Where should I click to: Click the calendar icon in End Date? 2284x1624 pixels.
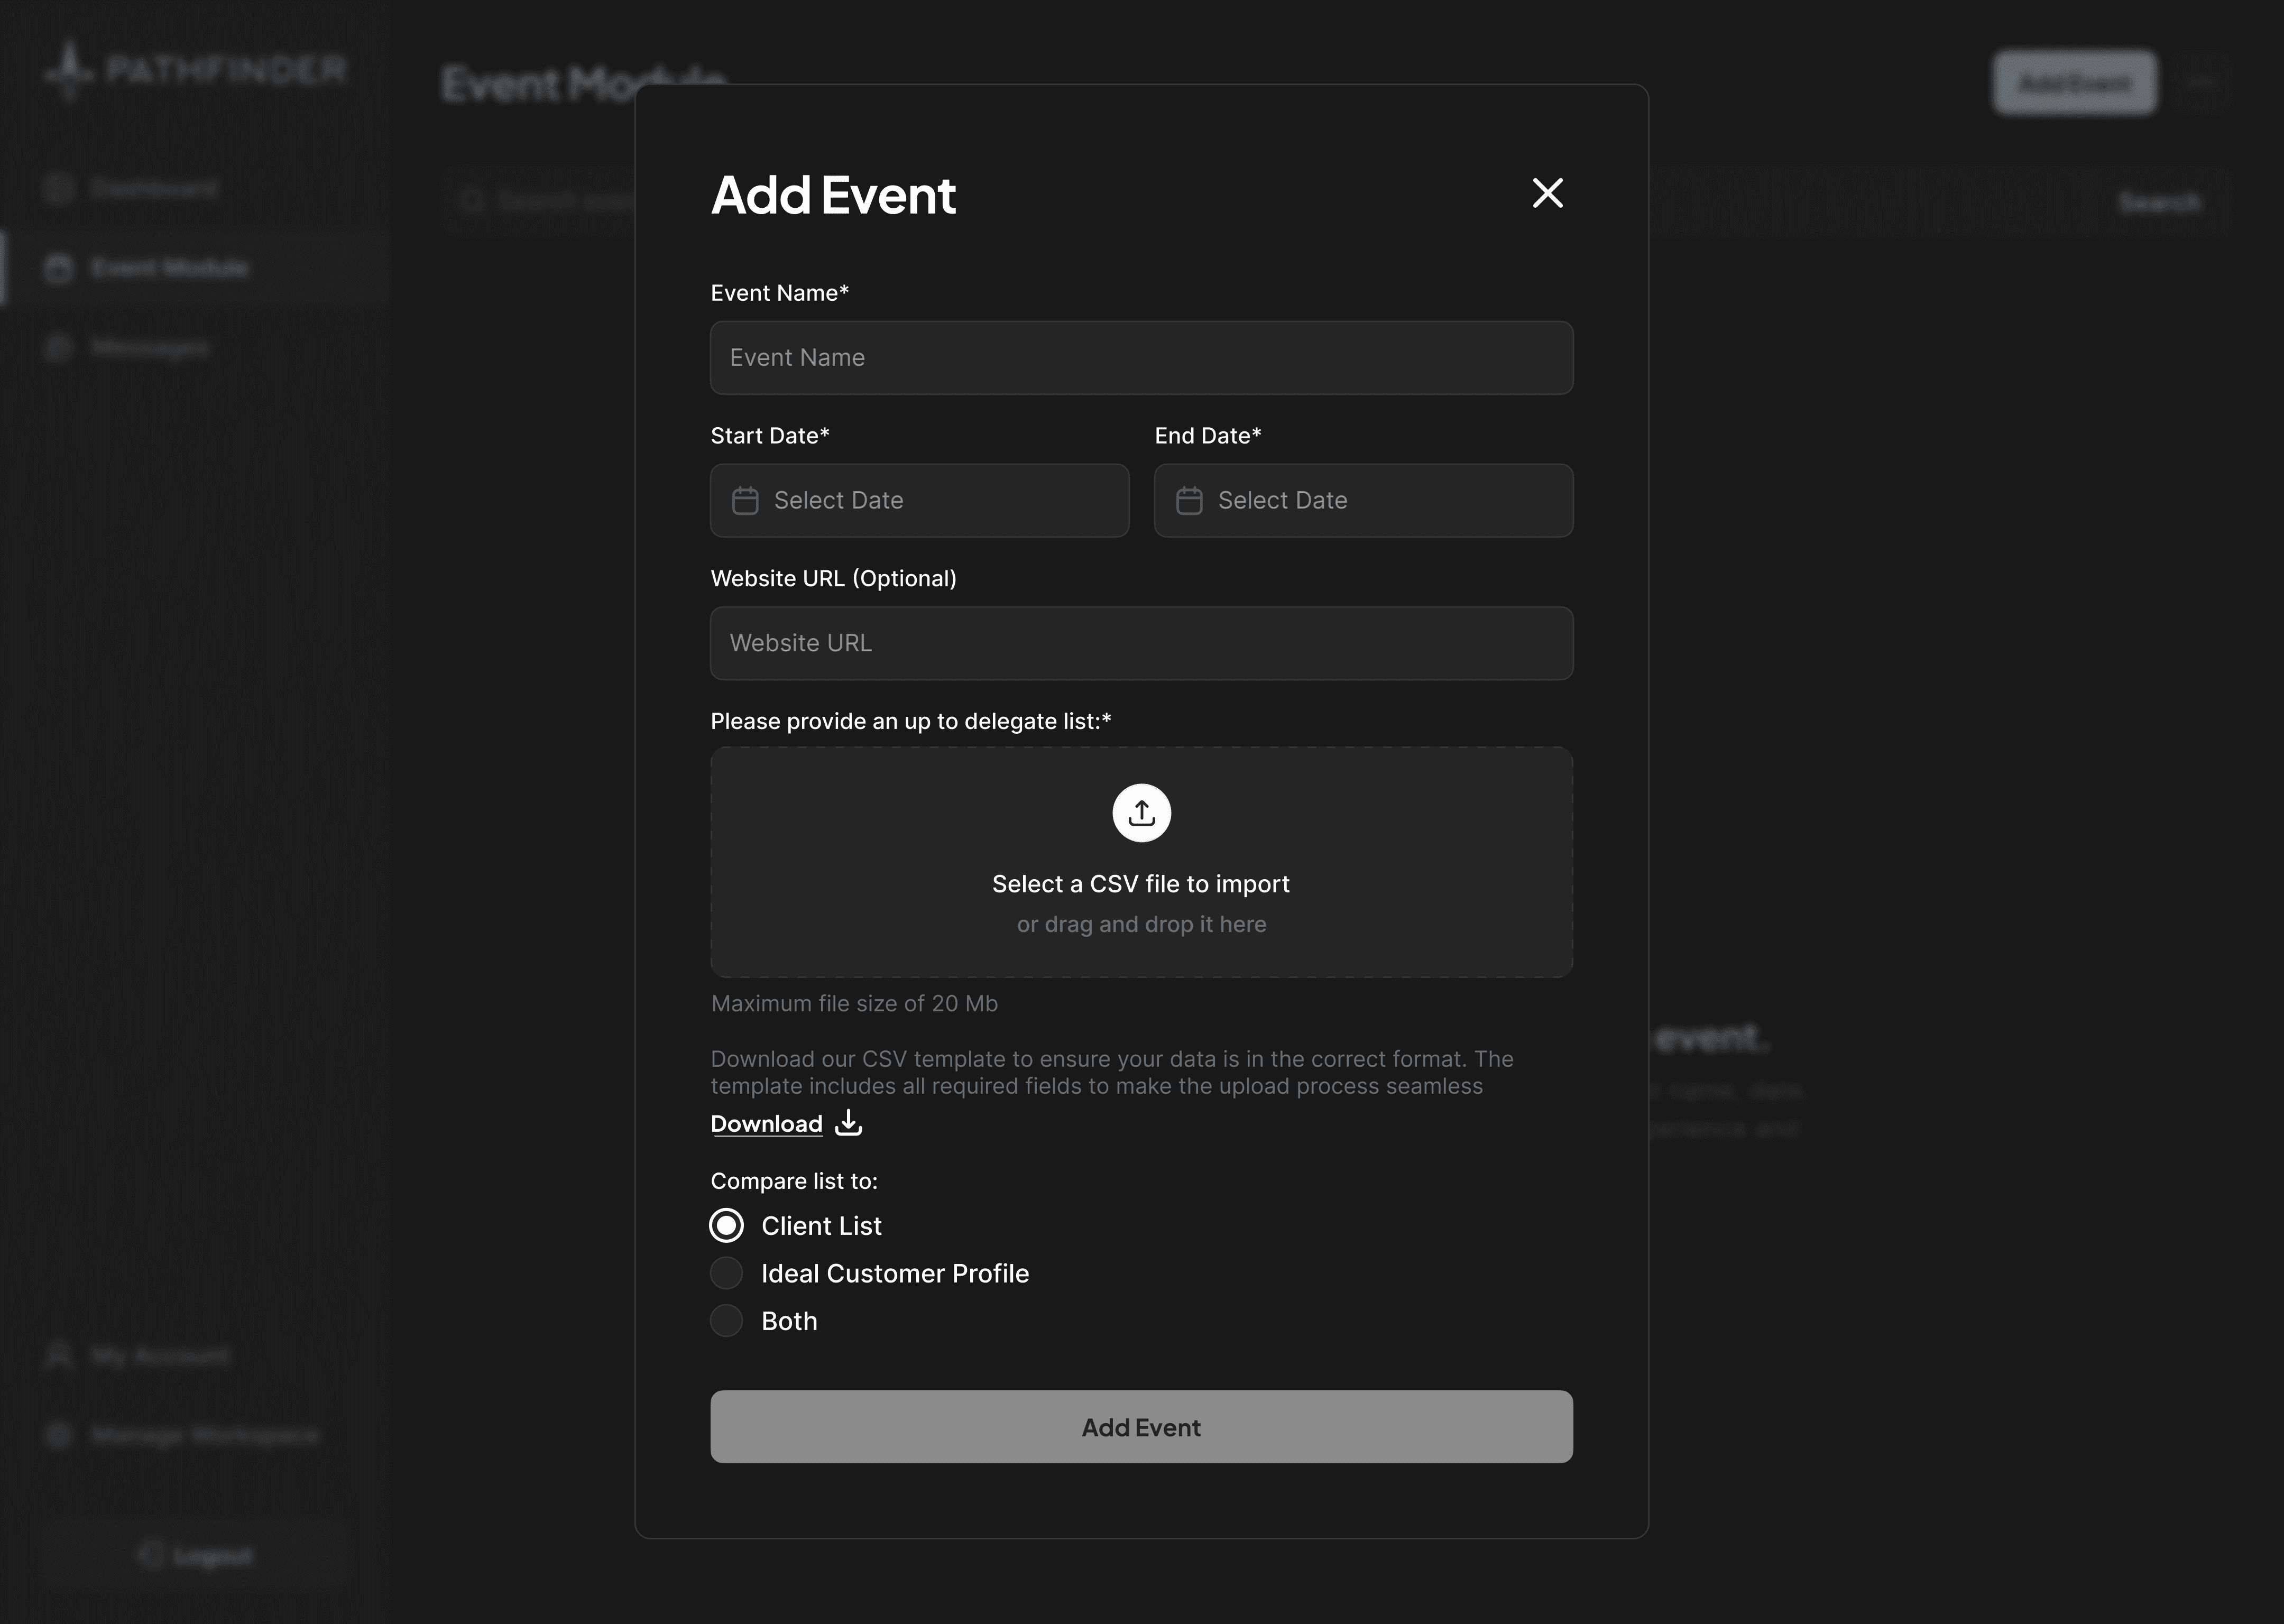pos(1189,500)
